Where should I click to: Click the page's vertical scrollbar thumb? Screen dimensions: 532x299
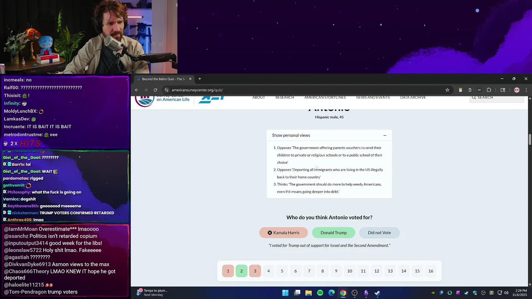(x=530, y=140)
